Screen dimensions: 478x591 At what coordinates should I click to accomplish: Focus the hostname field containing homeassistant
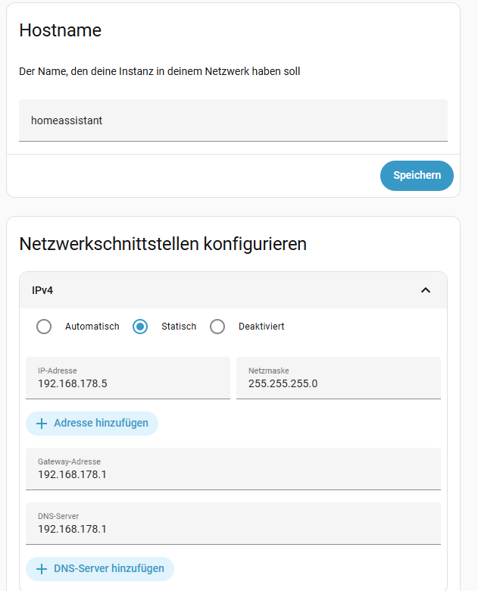click(x=233, y=120)
